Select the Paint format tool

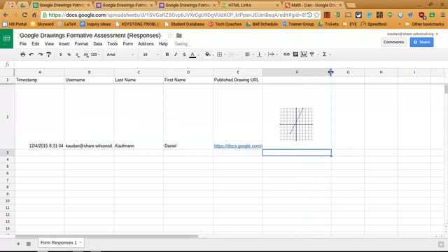[49, 55]
